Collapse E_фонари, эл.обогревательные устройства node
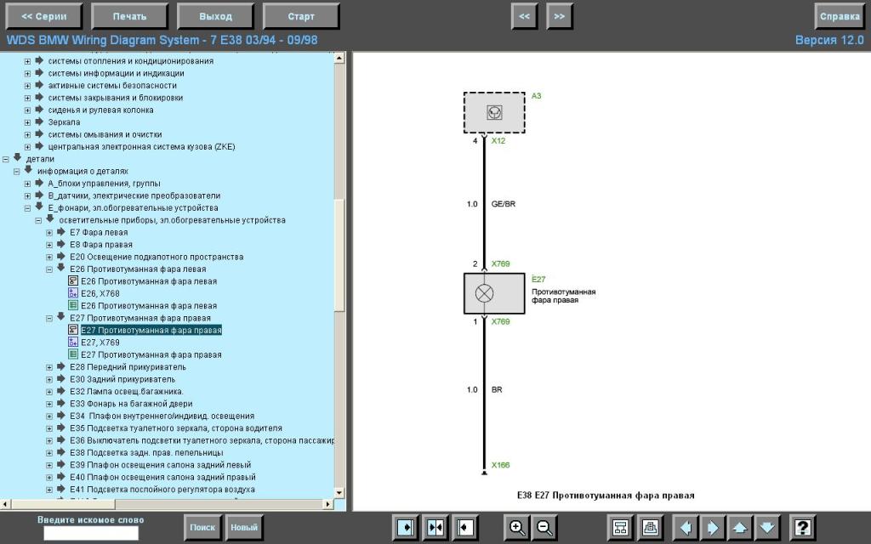The height and width of the screenshot is (544, 871). [27, 208]
